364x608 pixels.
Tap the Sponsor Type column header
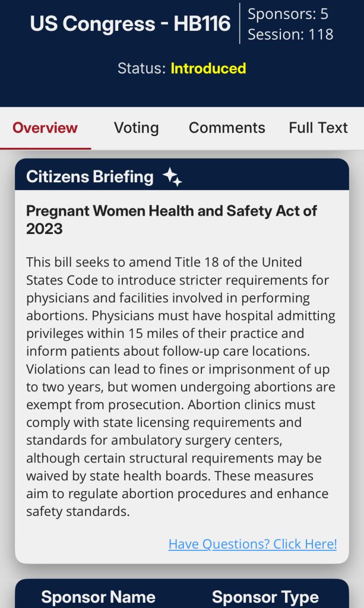[265, 597]
